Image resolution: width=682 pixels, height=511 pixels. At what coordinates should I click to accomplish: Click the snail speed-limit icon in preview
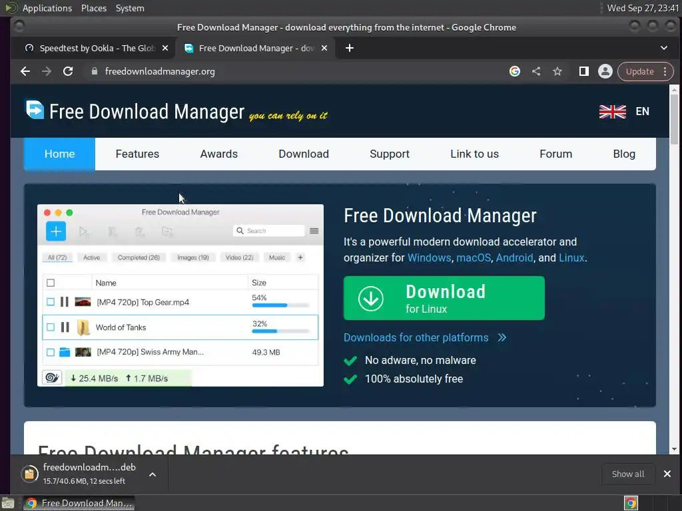[x=52, y=378]
